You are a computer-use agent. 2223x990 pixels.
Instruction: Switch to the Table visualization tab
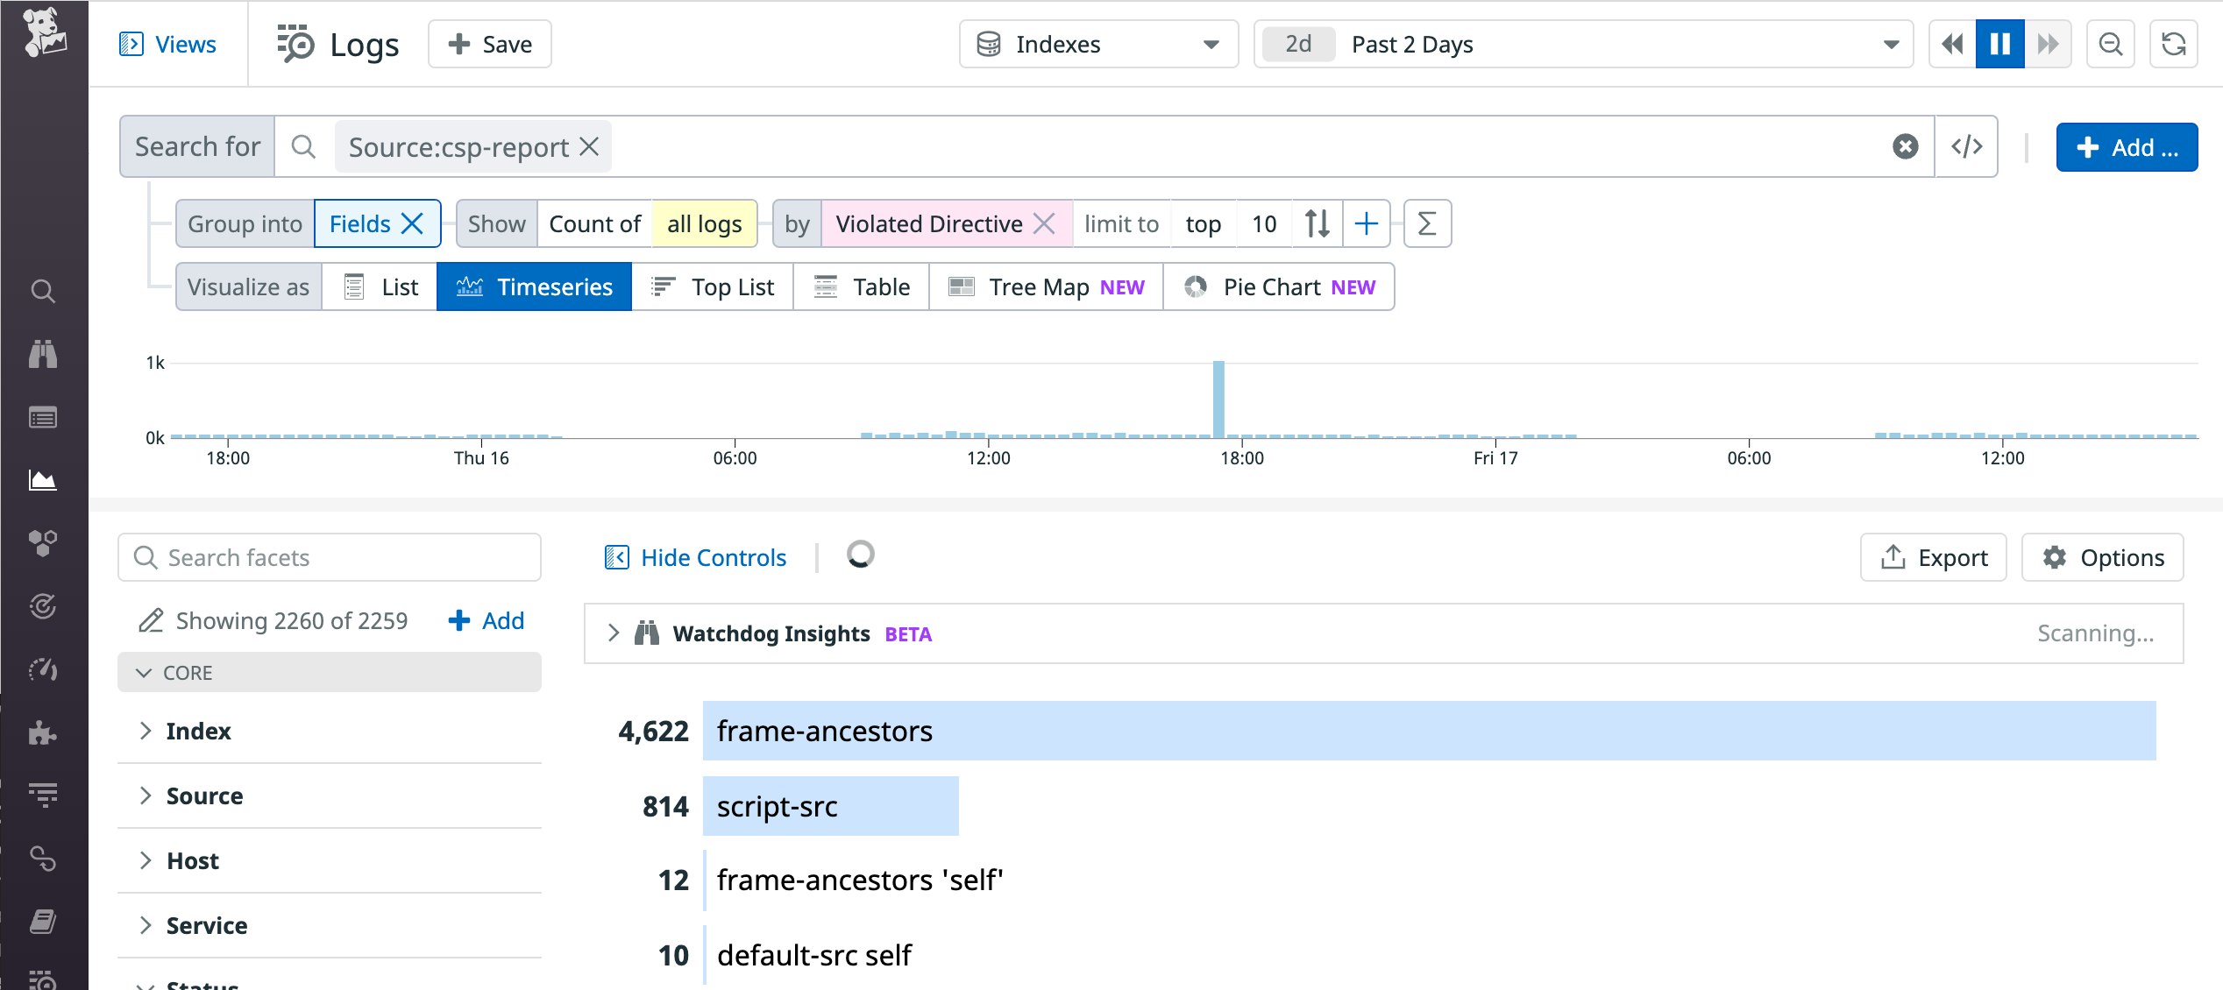coord(862,286)
